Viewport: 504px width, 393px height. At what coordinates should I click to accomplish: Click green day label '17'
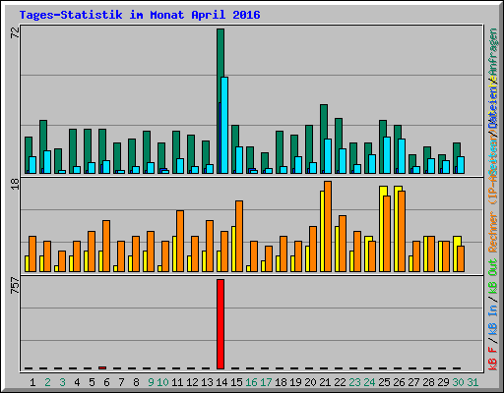click(x=266, y=382)
